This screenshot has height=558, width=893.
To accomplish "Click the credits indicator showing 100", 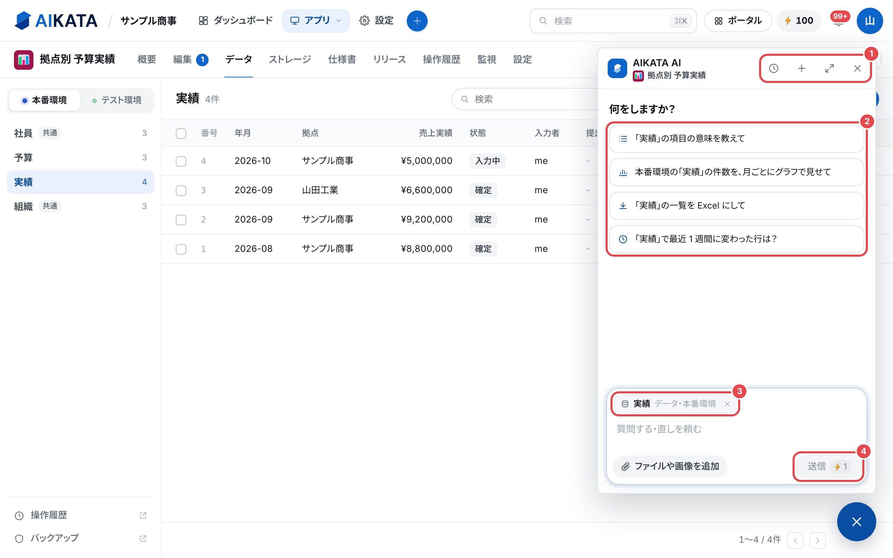I will 799,21.
